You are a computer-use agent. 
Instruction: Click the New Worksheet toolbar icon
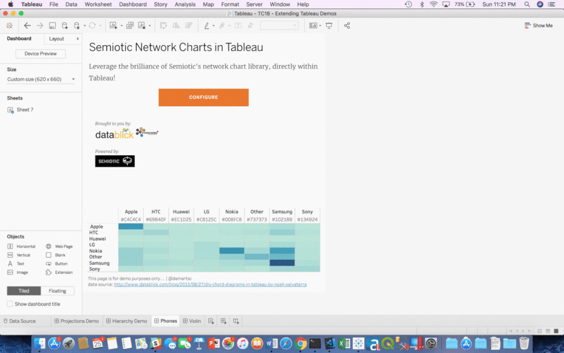click(113, 25)
